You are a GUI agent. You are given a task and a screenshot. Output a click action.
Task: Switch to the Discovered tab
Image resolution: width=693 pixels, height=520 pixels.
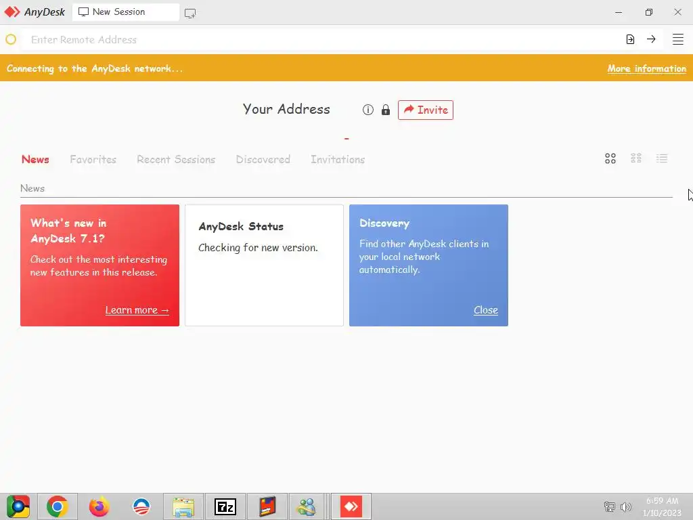tap(263, 160)
